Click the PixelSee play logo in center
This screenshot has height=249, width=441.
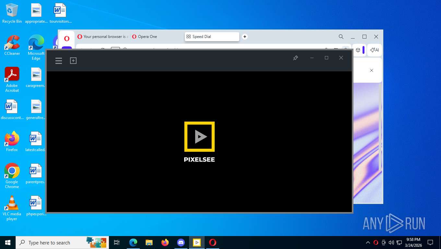click(199, 136)
